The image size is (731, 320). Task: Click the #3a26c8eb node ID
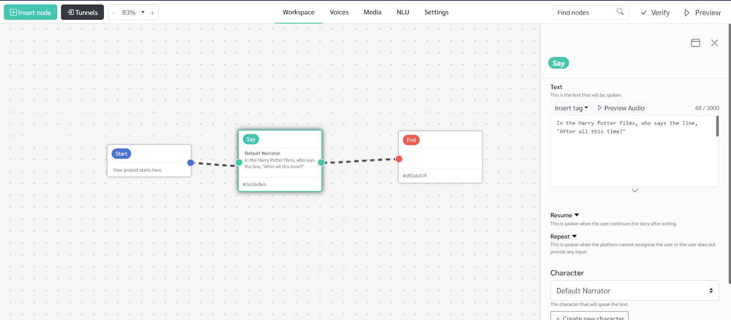pyautogui.click(x=254, y=184)
